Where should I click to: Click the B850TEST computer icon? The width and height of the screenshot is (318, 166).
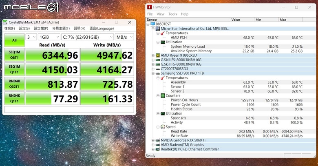click(x=153, y=24)
